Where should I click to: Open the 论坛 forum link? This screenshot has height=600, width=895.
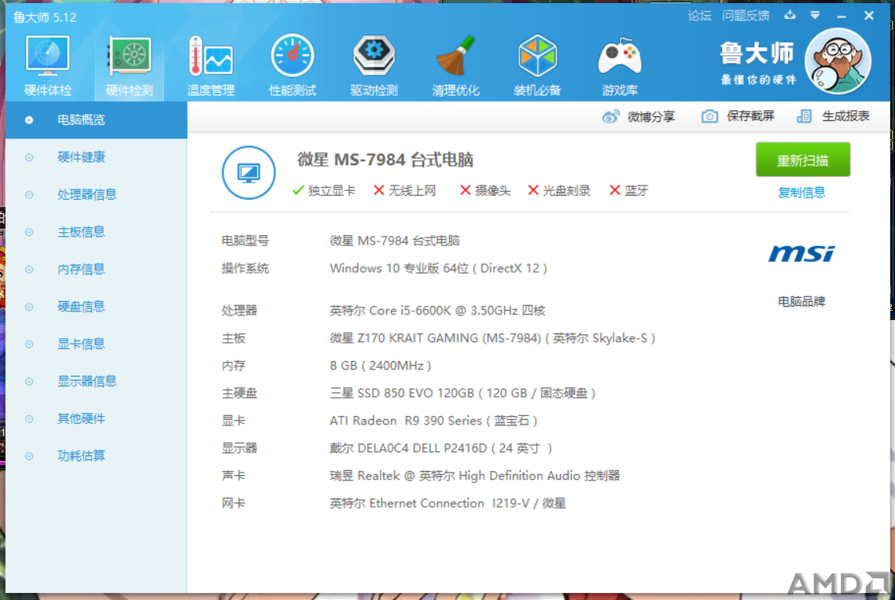click(699, 16)
